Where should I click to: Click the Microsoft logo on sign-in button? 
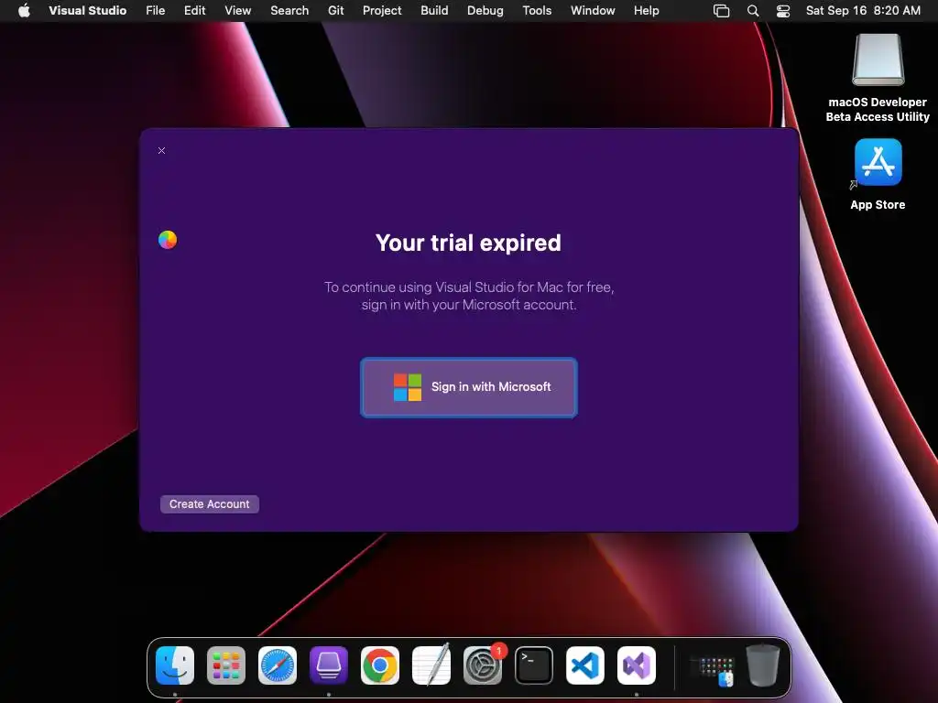tap(408, 387)
